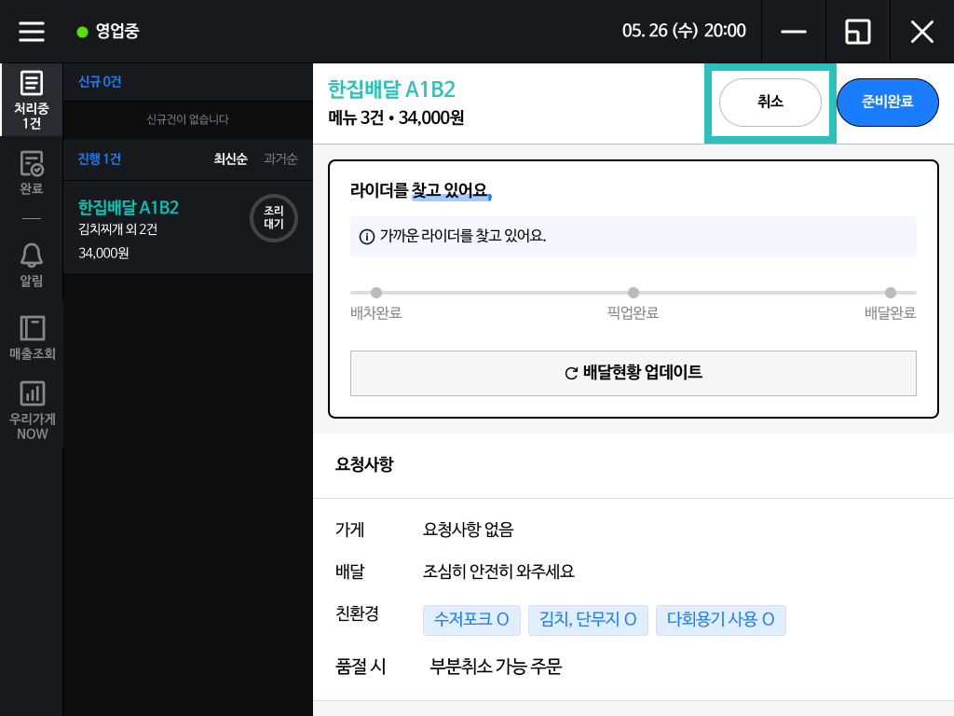Click the 메뉴 3건 • 34,000원 summary
This screenshot has height=716, width=954.
tap(396, 117)
